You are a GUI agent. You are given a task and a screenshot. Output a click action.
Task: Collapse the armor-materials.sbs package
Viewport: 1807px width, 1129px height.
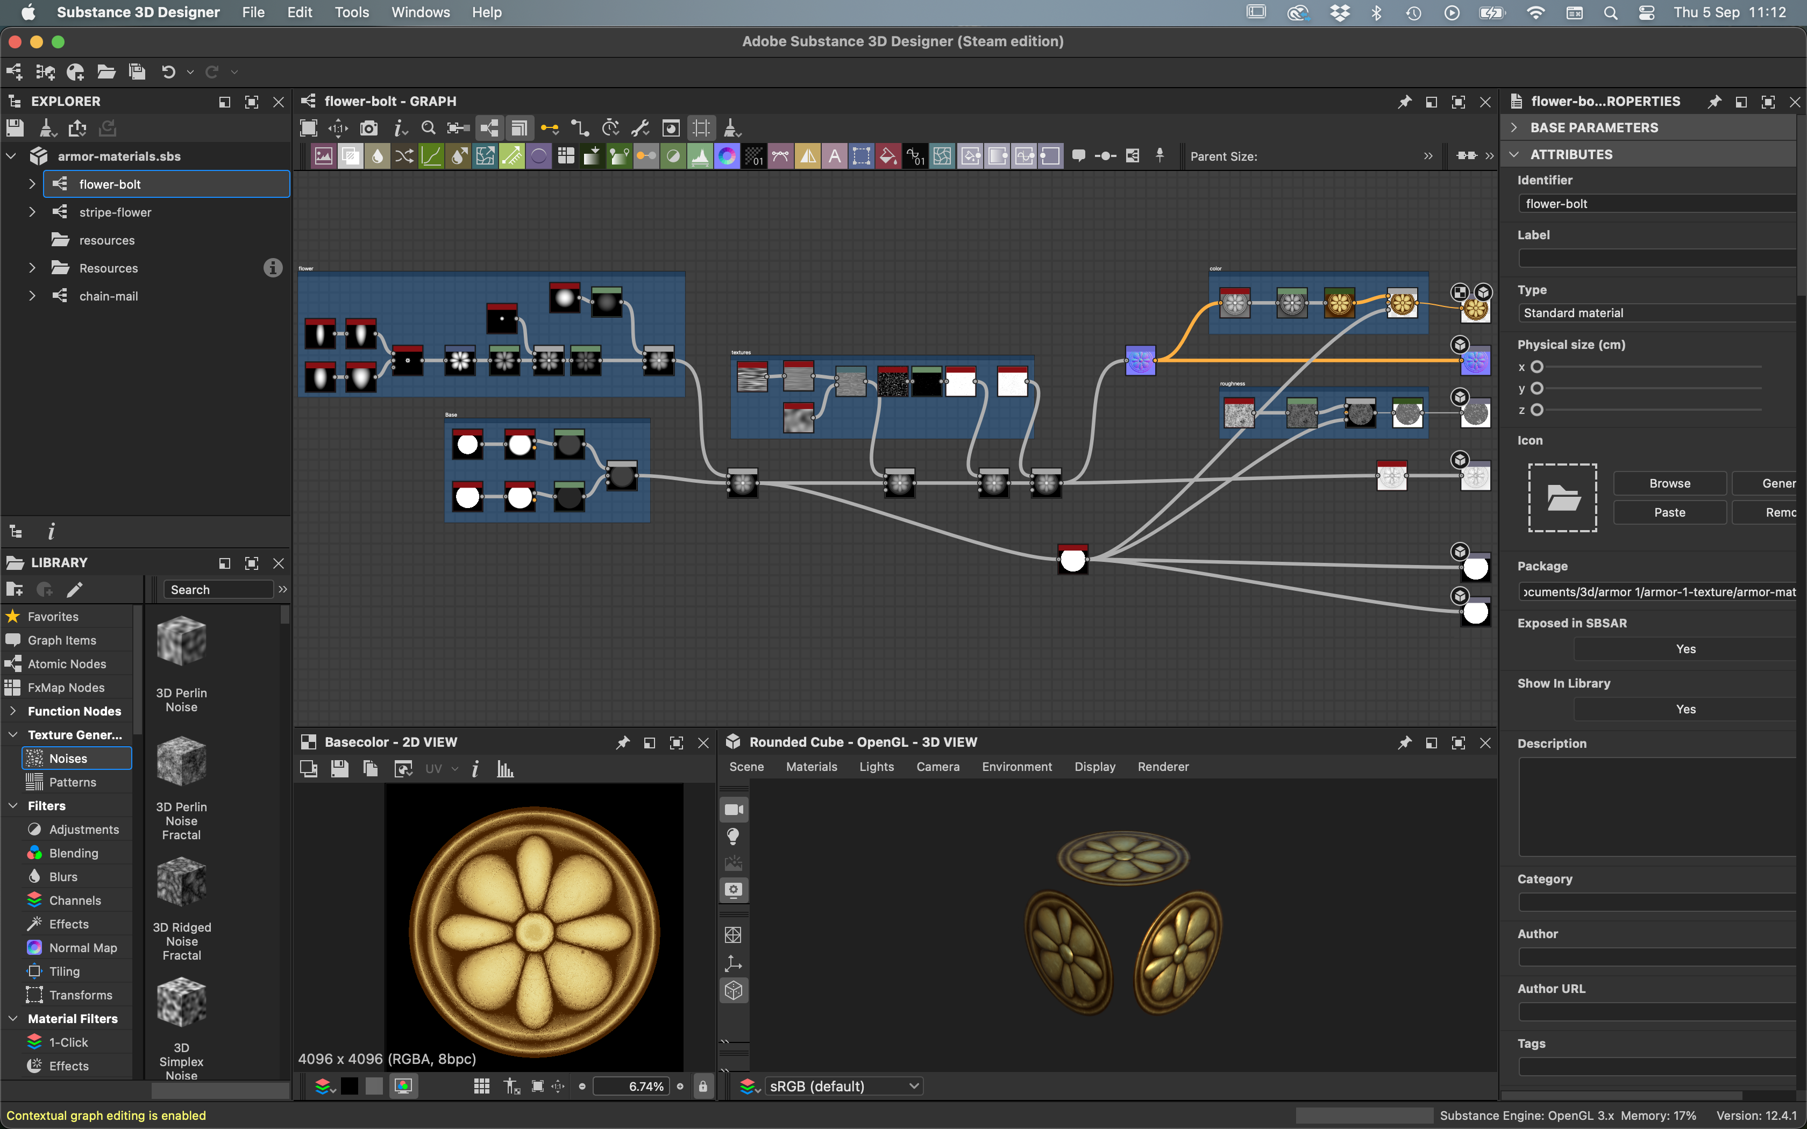(x=11, y=156)
